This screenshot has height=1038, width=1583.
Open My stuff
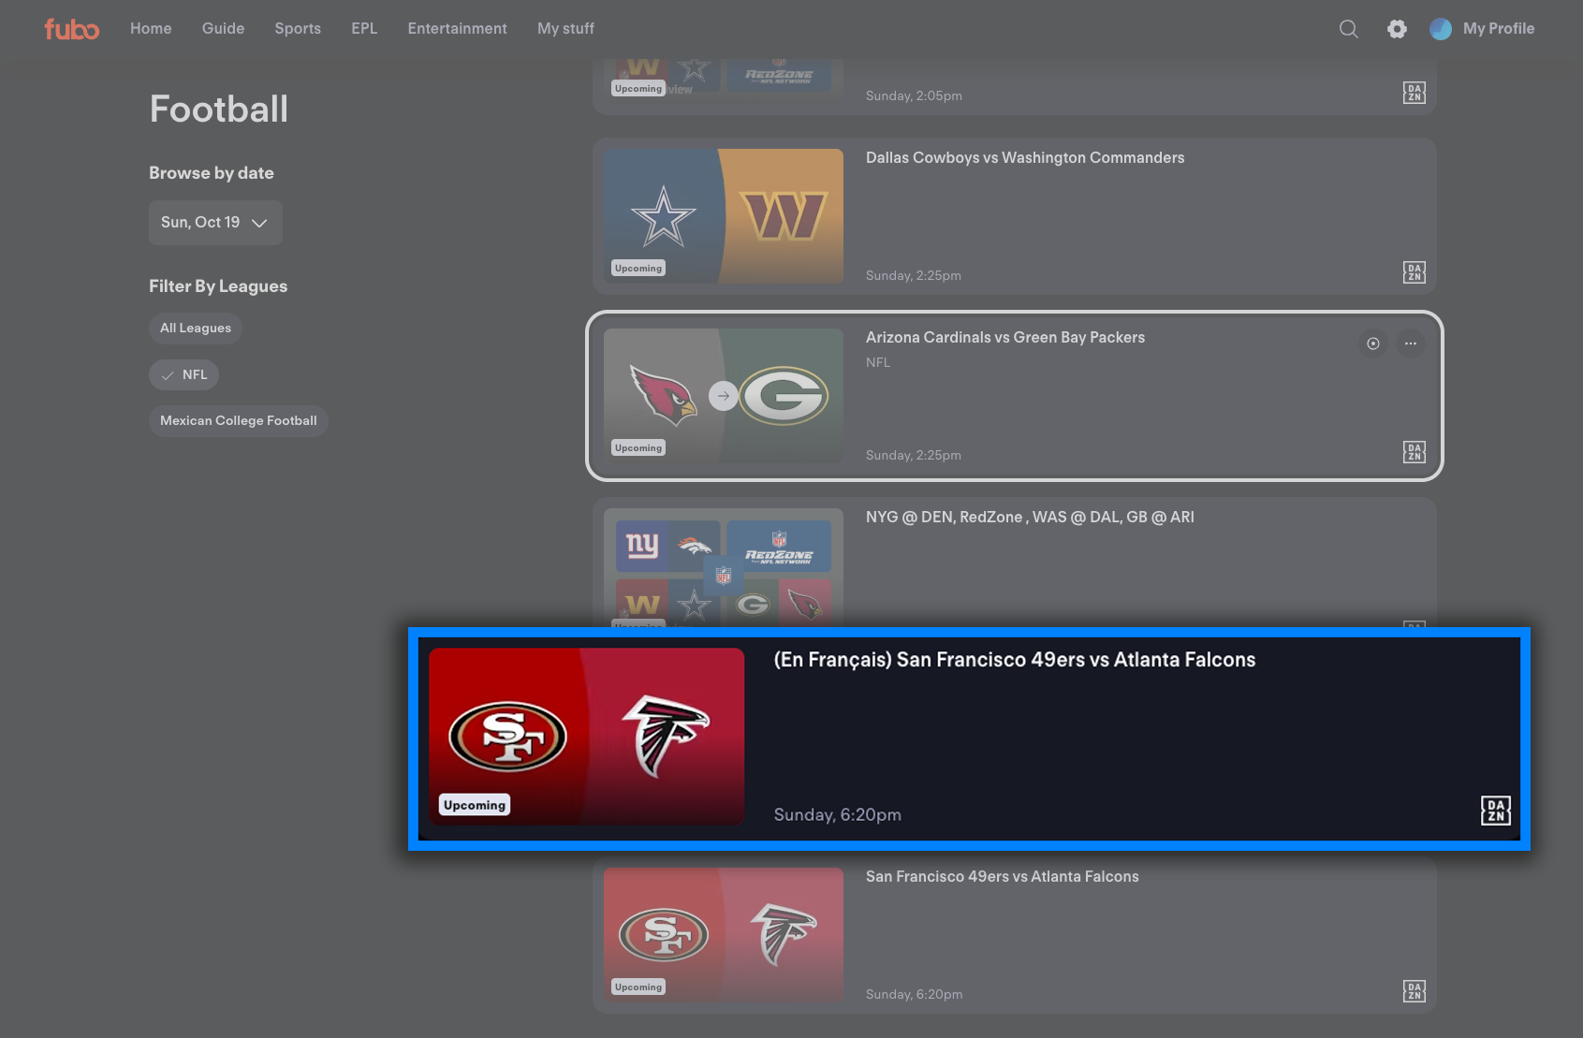pyautogui.click(x=565, y=29)
